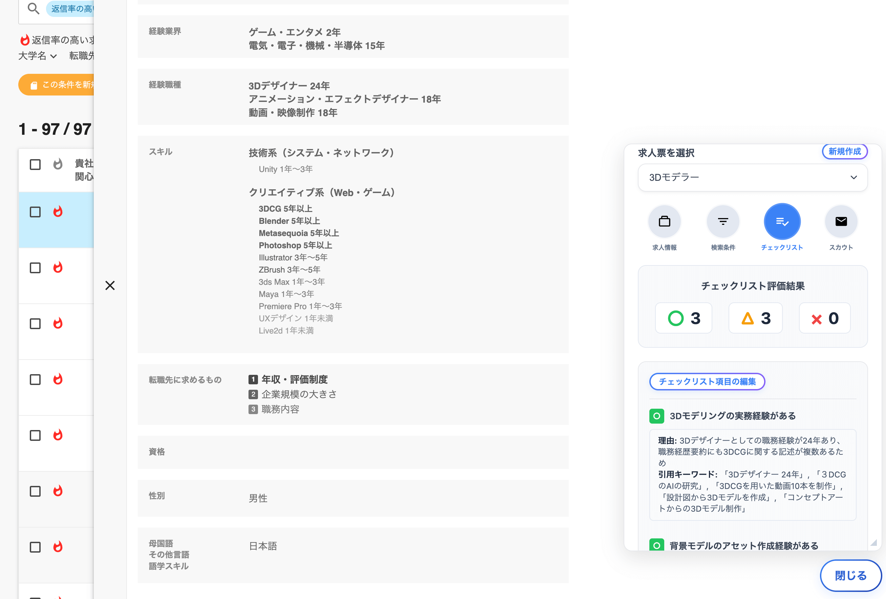The height and width of the screenshot is (599, 886).
Task: Expand the 大学名 filter dropdown
Action: pyautogui.click(x=38, y=56)
